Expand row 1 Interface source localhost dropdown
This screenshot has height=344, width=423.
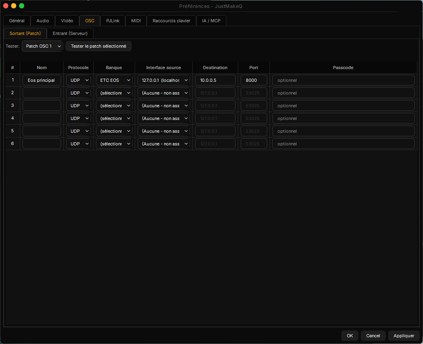tap(163, 80)
